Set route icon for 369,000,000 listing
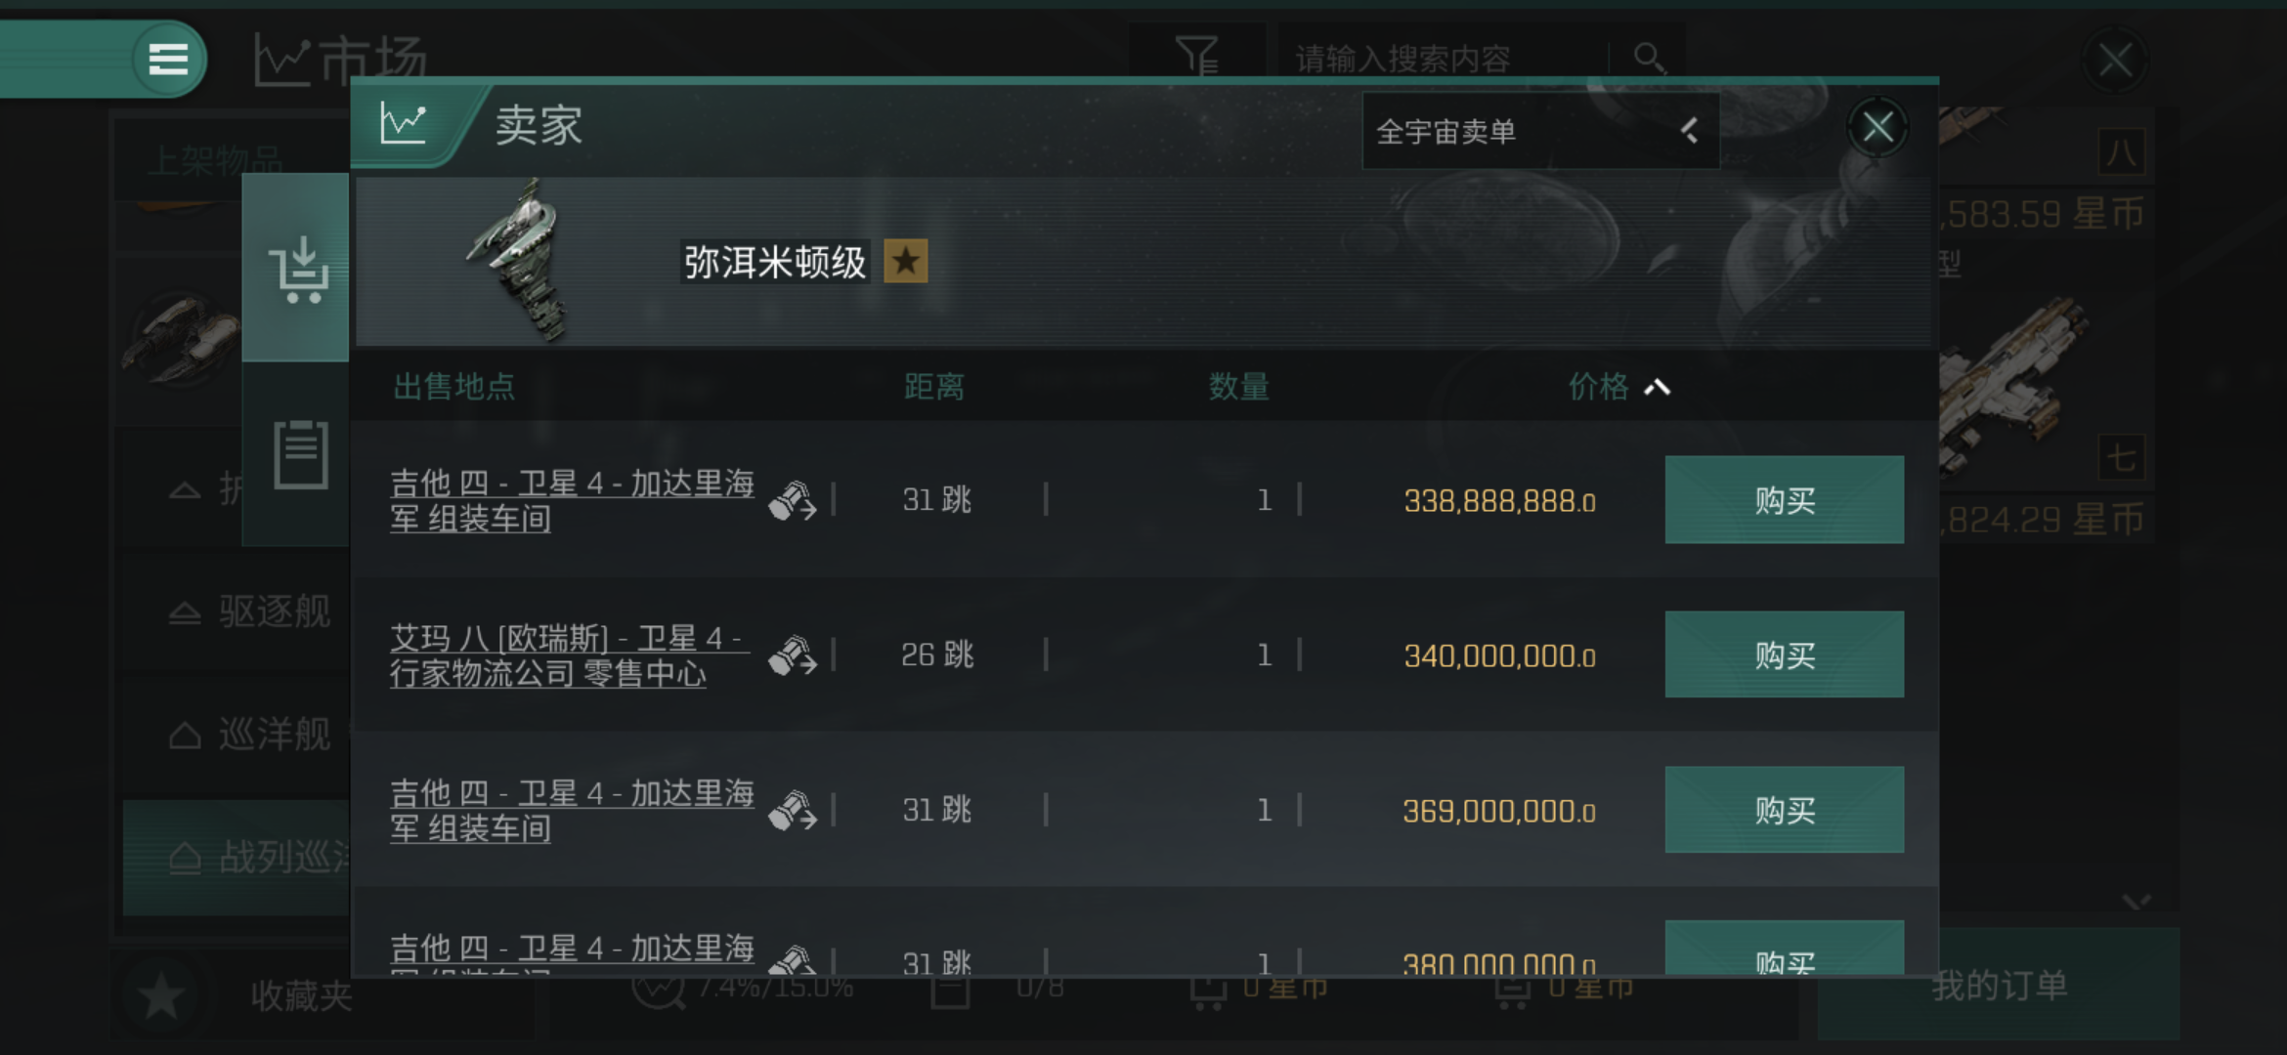 coord(792,811)
